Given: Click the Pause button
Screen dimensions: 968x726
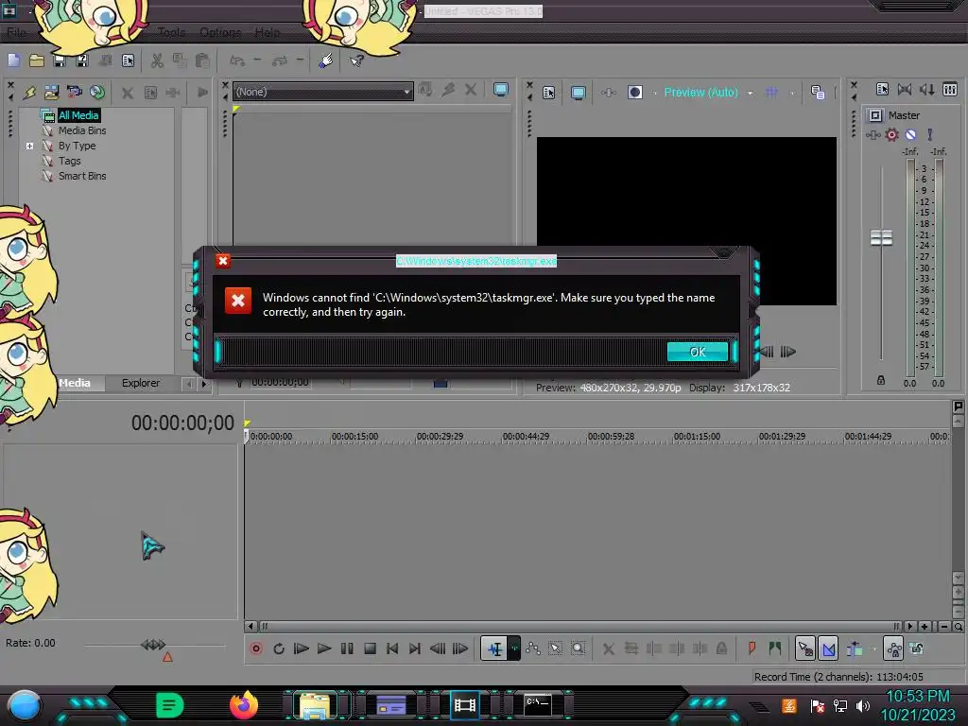Looking at the screenshot, I should (347, 648).
